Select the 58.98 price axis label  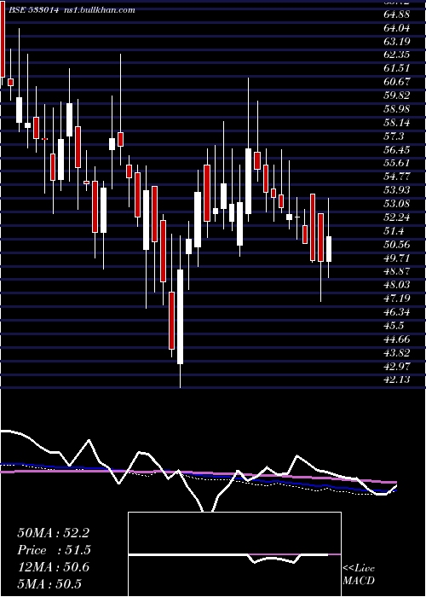(397, 109)
